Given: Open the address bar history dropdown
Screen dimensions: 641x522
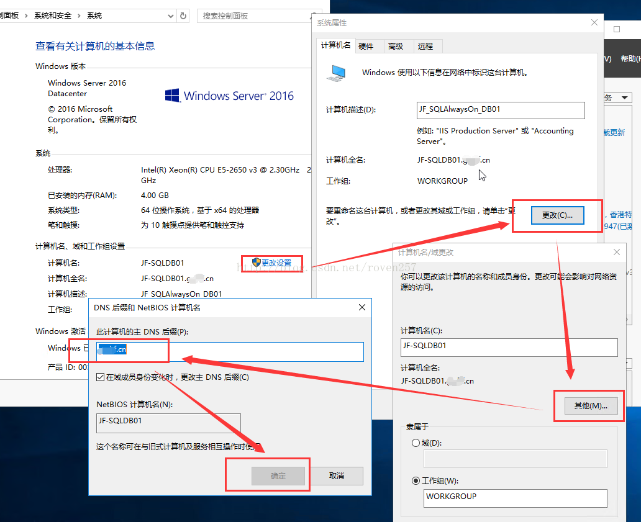Looking at the screenshot, I should (171, 16).
